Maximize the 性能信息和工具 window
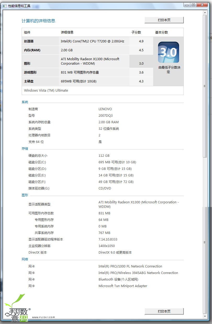 click(193, 5)
